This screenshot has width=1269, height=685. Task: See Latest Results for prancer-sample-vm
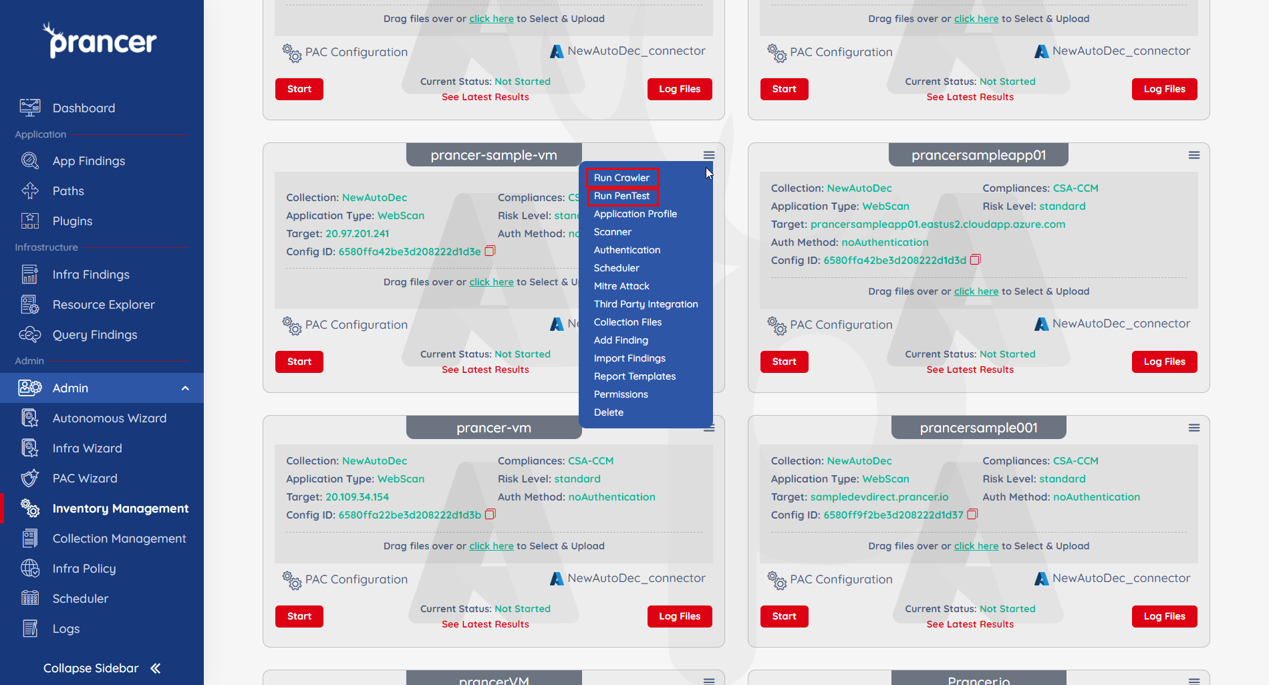(485, 370)
